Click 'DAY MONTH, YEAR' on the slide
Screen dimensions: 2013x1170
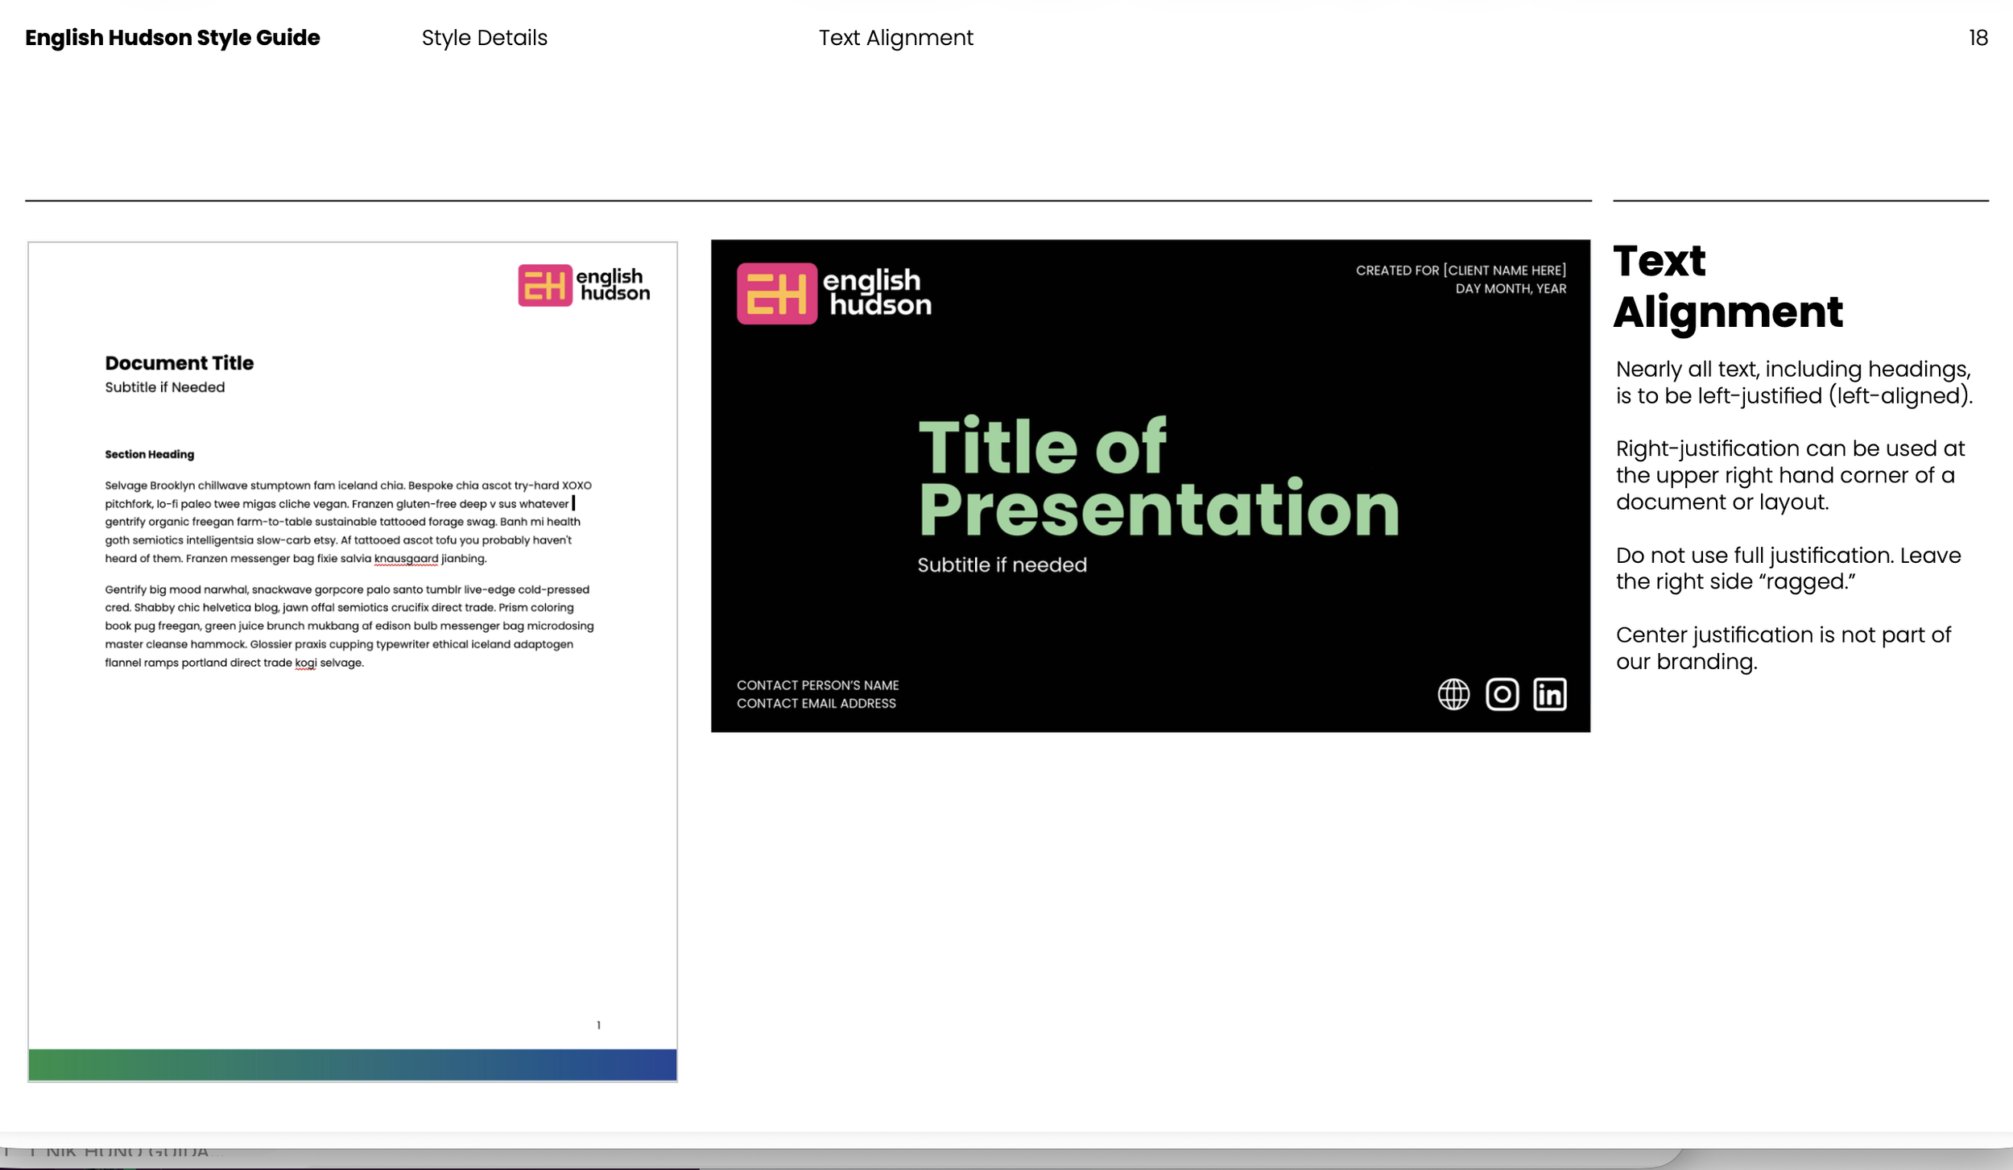[1511, 289]
